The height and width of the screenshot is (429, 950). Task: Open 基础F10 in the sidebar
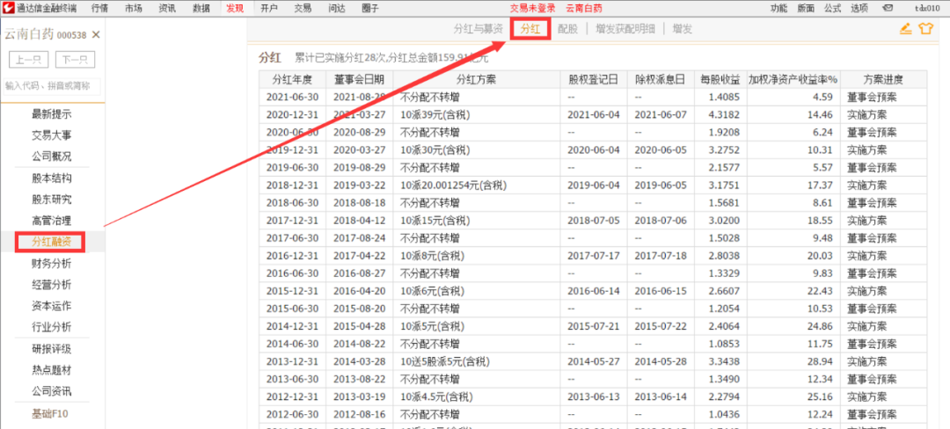pyautogui.click(x=52, y=414)
